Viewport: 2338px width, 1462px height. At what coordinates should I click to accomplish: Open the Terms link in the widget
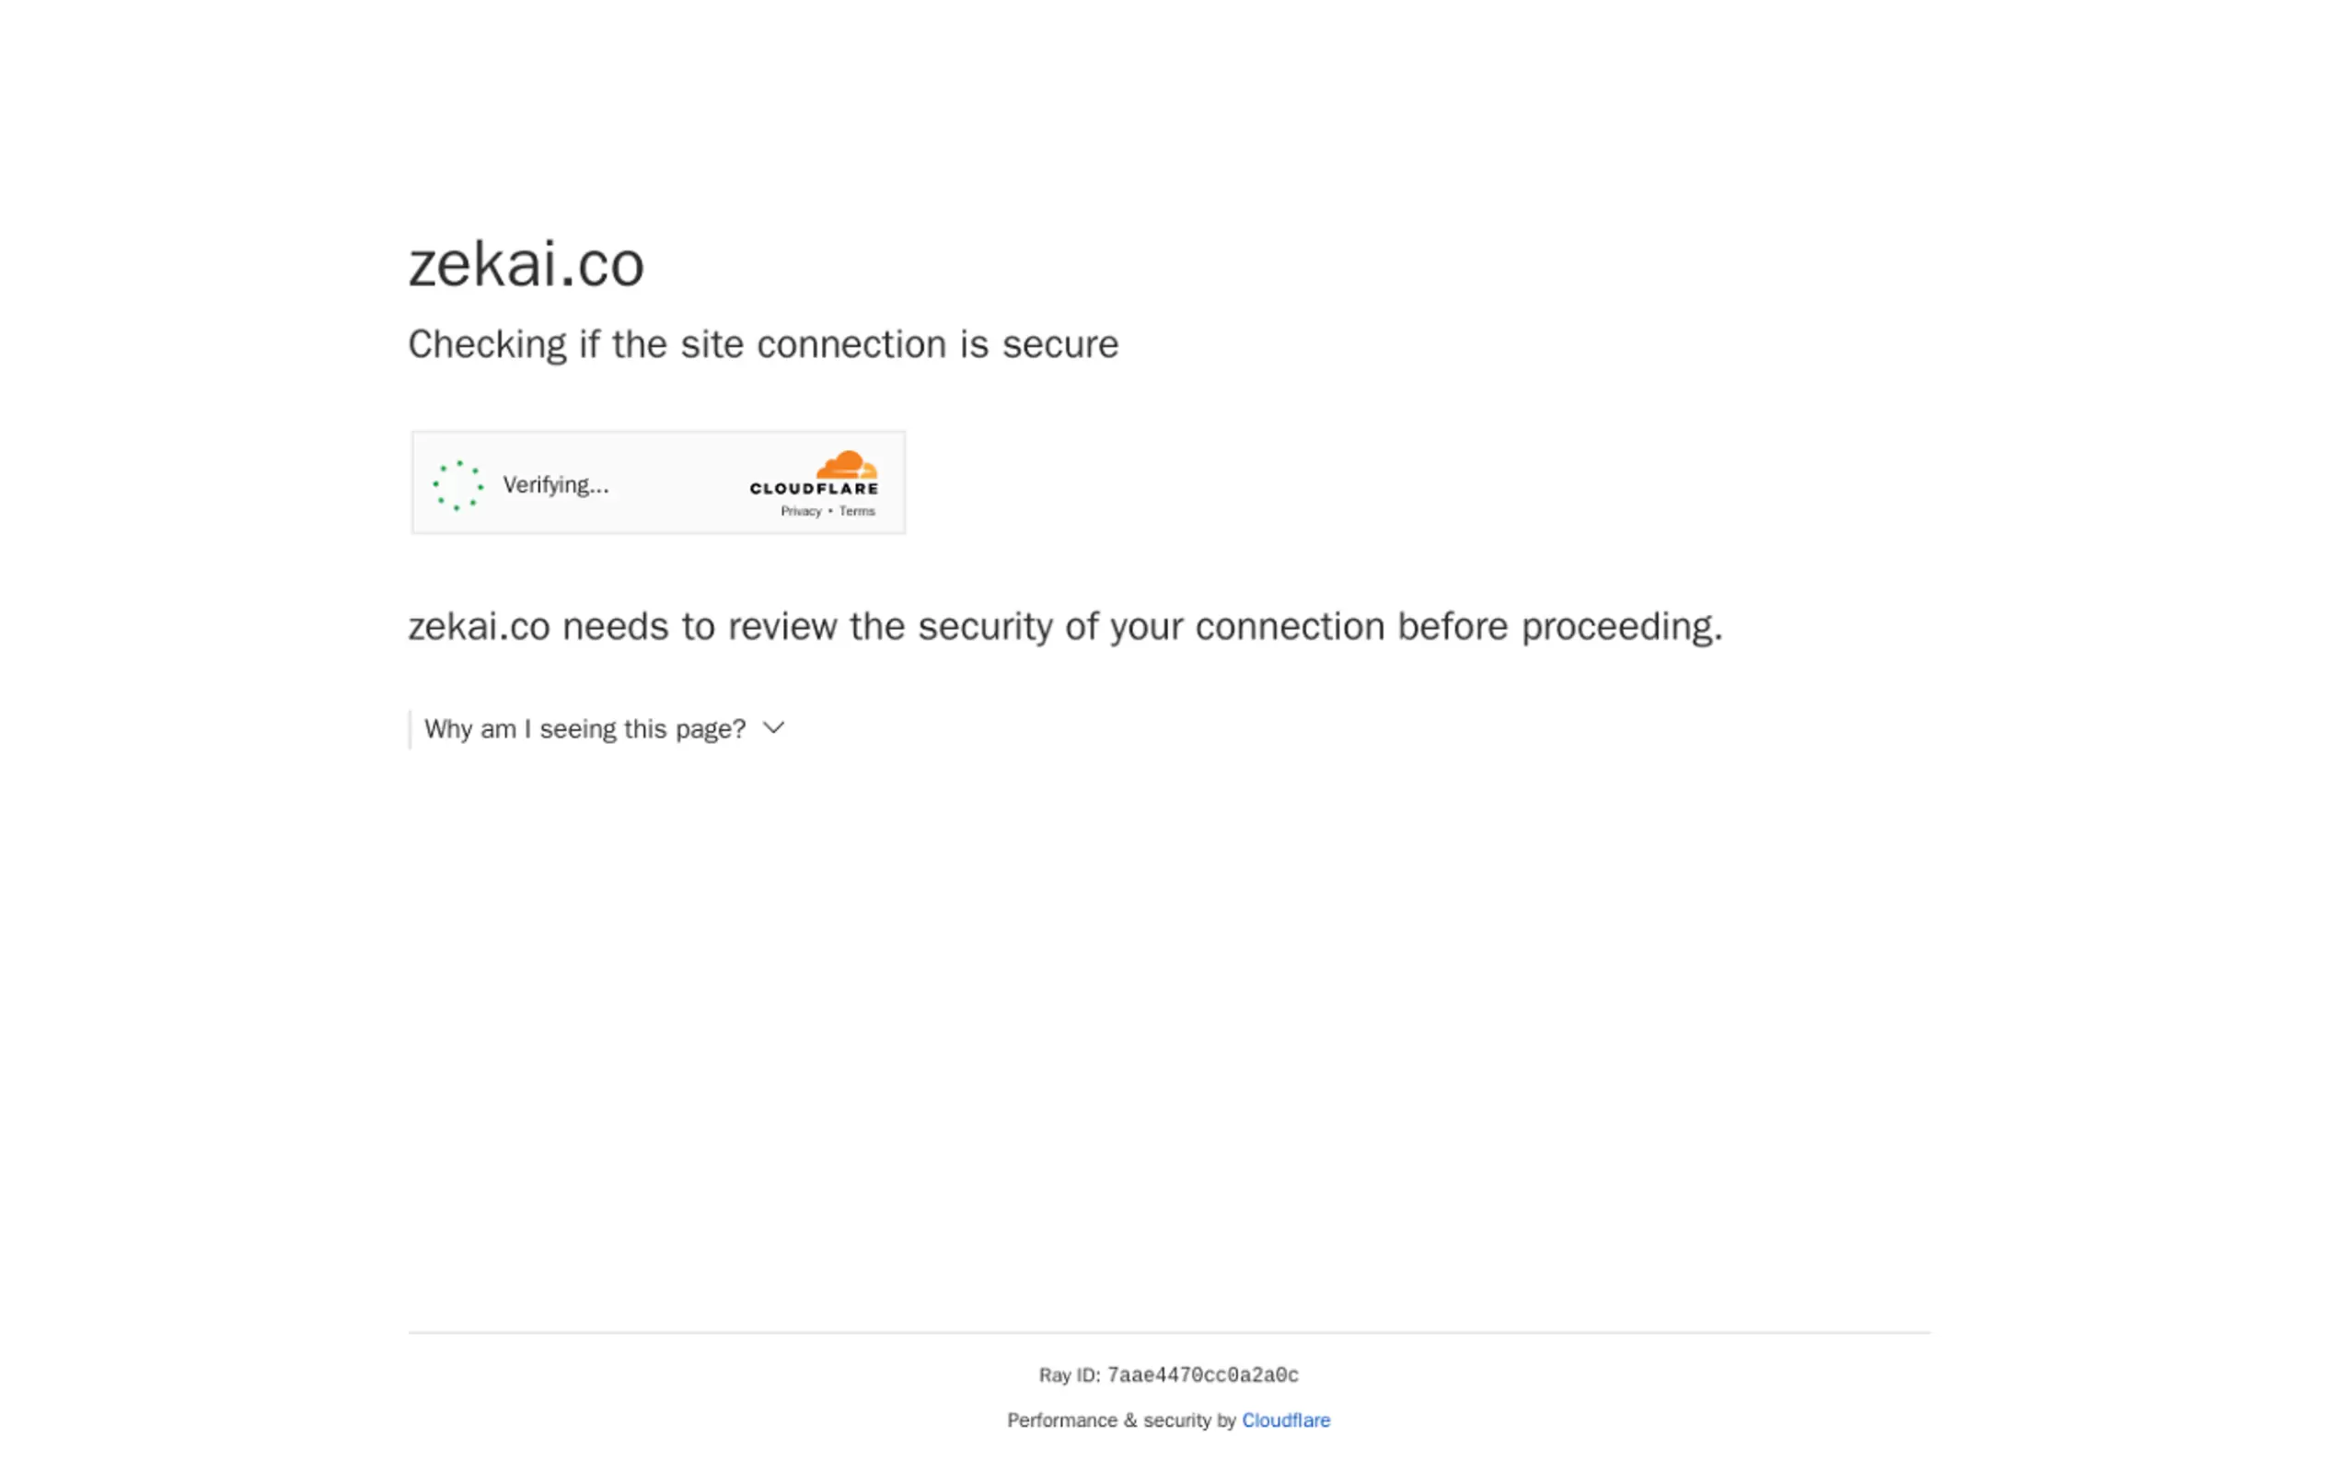[x=856, y=512]
